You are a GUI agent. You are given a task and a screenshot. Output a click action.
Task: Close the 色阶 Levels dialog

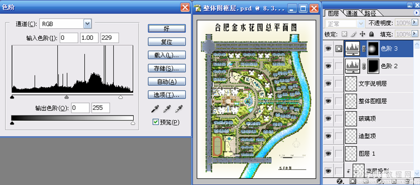point(185,7)
